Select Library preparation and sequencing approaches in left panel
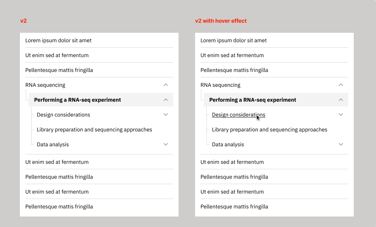Viewport: 376px width, 227px height. click(95, 130)
